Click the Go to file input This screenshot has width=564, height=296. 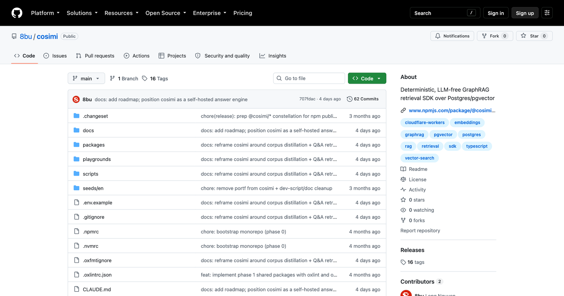point(309,78)
